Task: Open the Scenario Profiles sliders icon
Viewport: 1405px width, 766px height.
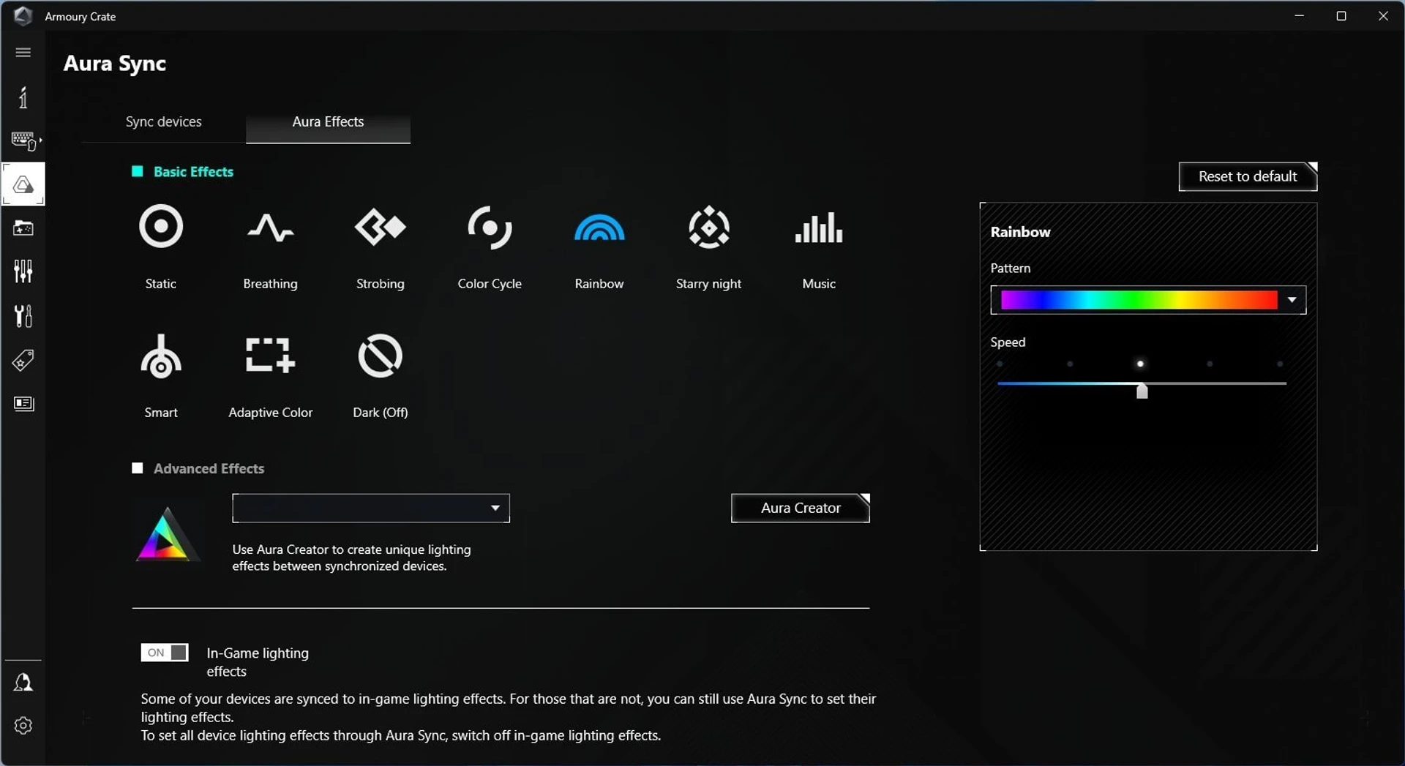Action: tap(23, 271)
